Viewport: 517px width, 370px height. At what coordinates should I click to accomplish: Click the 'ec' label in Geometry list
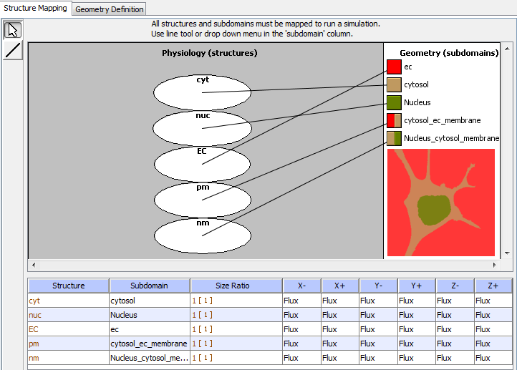point(408,67)
